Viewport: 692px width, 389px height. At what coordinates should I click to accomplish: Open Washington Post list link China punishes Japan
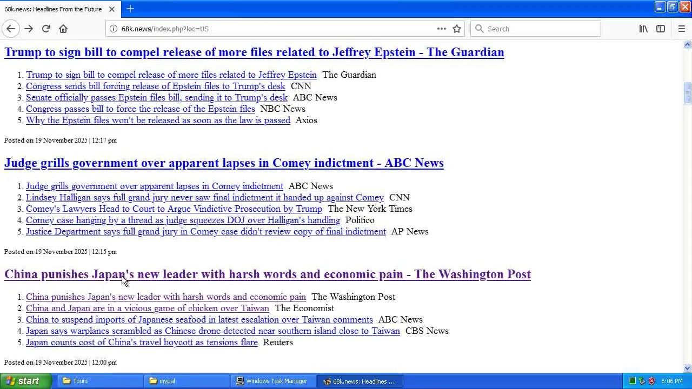[x=166, y=297]
